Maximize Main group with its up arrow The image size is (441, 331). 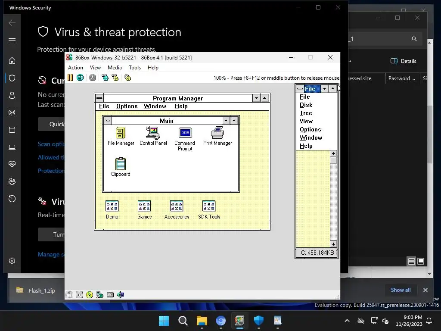click(234, 121)
